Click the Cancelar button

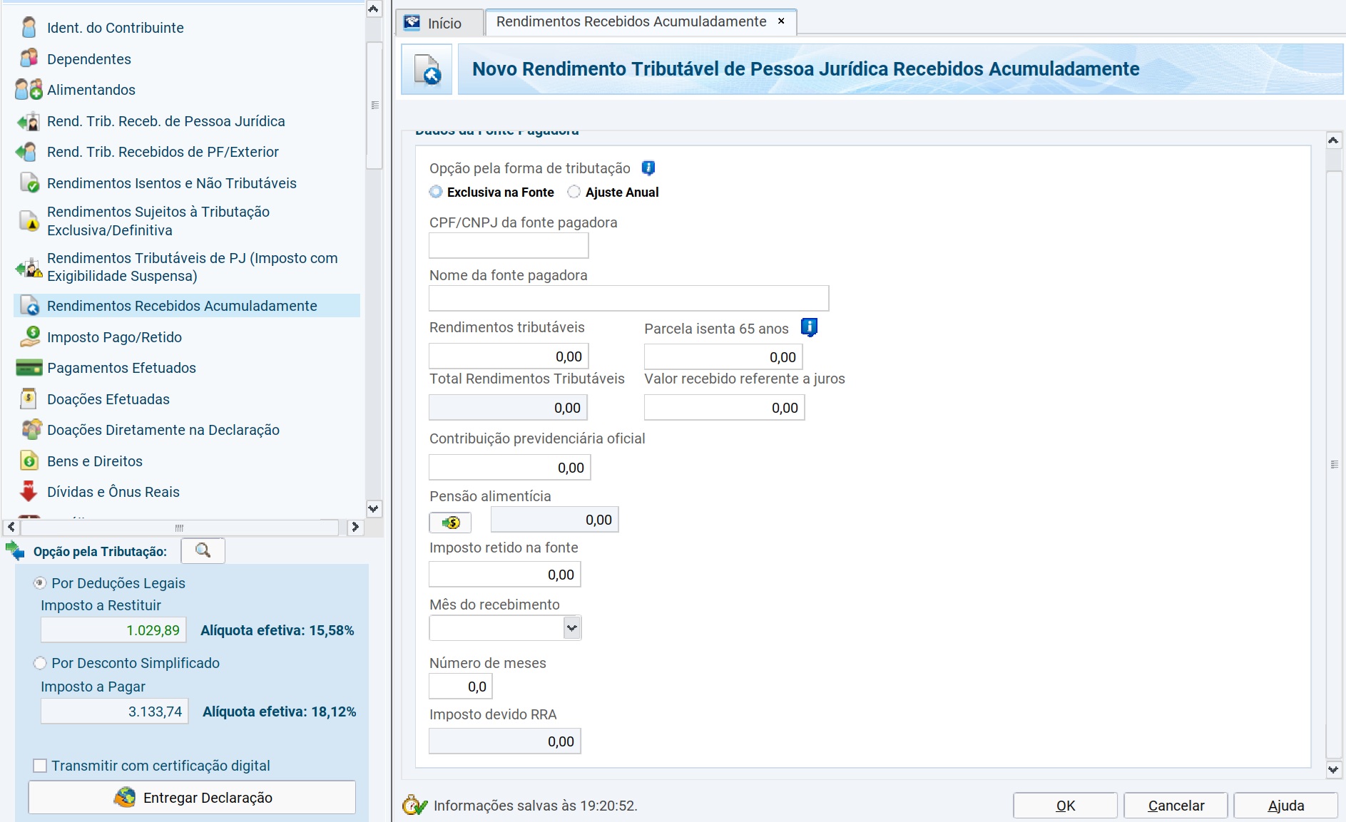(x=1176, y=806)
